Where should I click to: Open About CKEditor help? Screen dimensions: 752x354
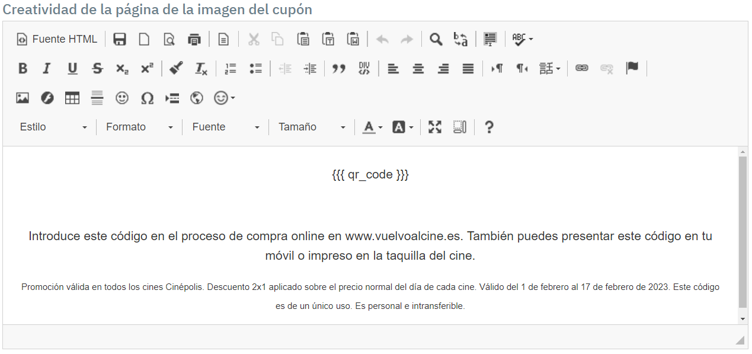click(489, 127)
